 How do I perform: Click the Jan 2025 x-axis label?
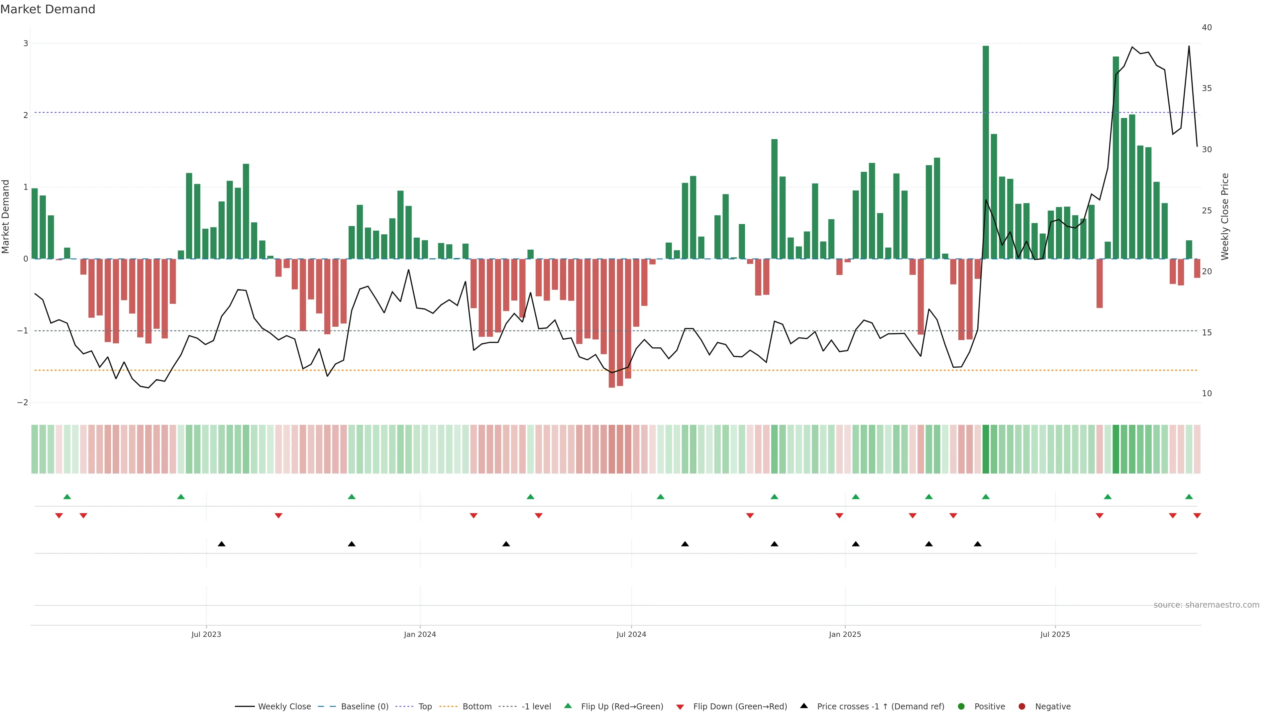(845, 635)
